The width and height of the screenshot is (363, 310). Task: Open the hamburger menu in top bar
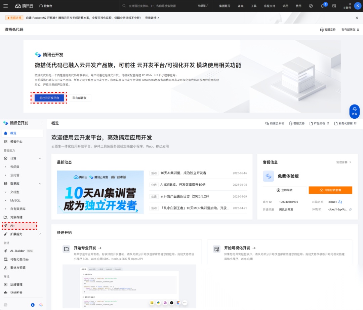click(6, 6)
